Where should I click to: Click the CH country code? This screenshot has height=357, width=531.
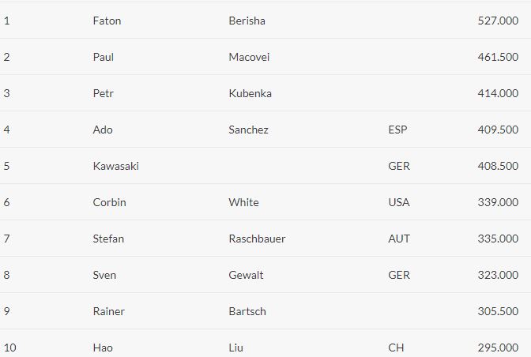tap(396, 348)
